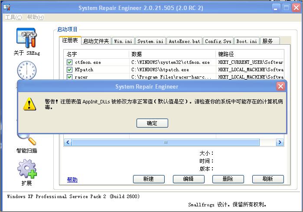The image size is (303, 212).
Task: Click the 刷新 button
Action: click(x=268, y=179)
